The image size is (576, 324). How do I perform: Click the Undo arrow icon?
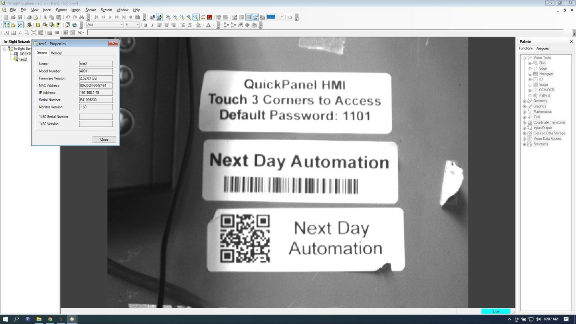[x=67, y=17]
